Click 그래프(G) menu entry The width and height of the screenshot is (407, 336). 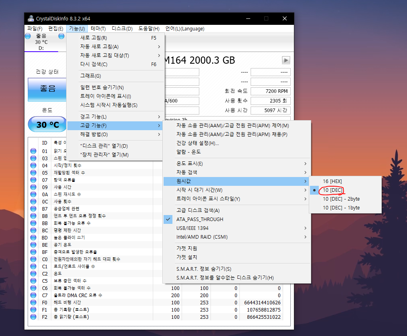[115, 76]
